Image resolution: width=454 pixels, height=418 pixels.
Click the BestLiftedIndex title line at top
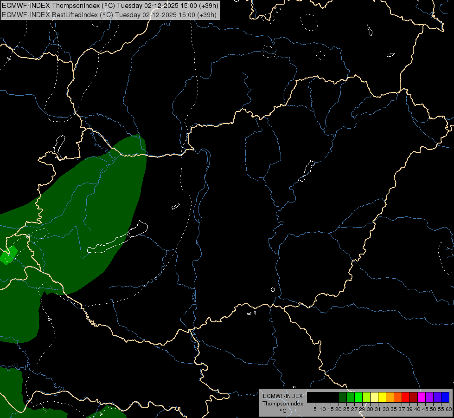coord(109,14)
